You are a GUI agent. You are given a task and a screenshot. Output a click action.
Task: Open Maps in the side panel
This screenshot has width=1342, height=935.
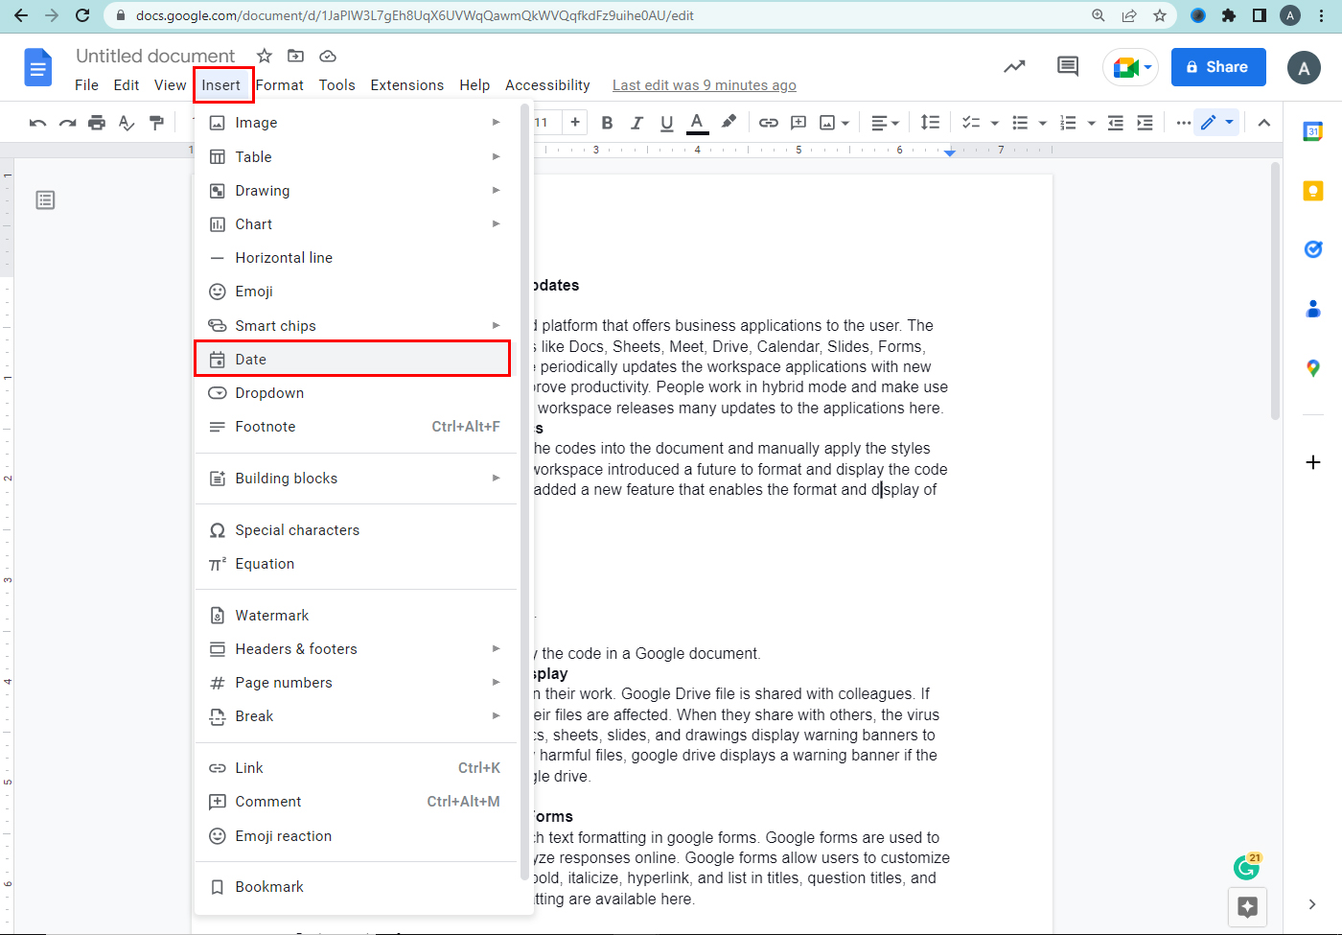tap(1313, 368)
